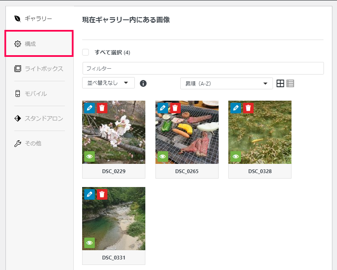This screenshot has height=270, width=337.
Task: Click the DSC_0331 filename label
Action: coord(114,257)
